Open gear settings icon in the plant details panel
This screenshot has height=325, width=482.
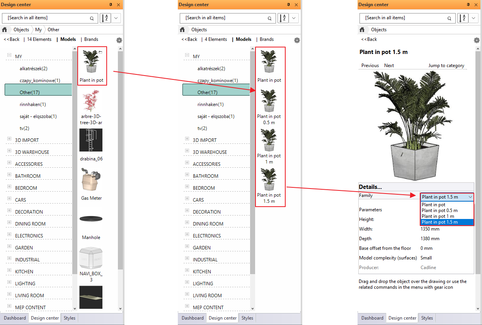click(x=477, y=40)
